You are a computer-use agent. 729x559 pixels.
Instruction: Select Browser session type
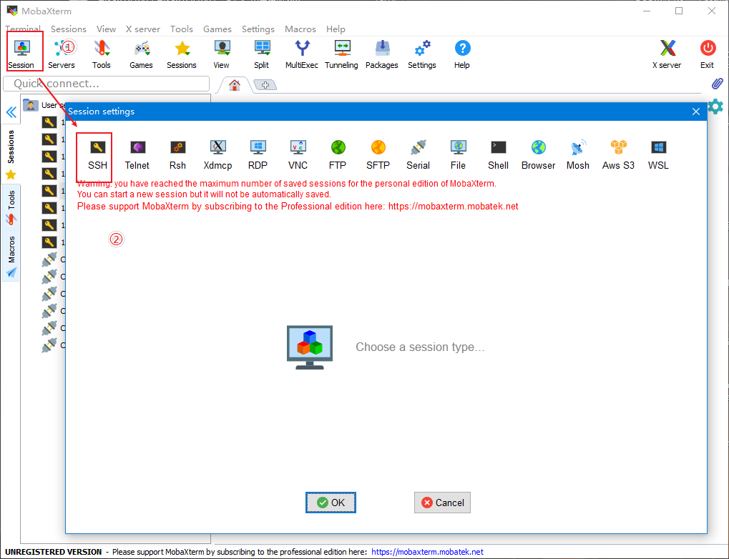(539, 155)
